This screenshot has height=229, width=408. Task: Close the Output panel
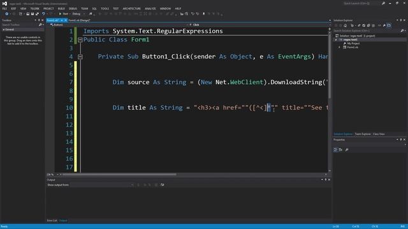click(329, 179)
